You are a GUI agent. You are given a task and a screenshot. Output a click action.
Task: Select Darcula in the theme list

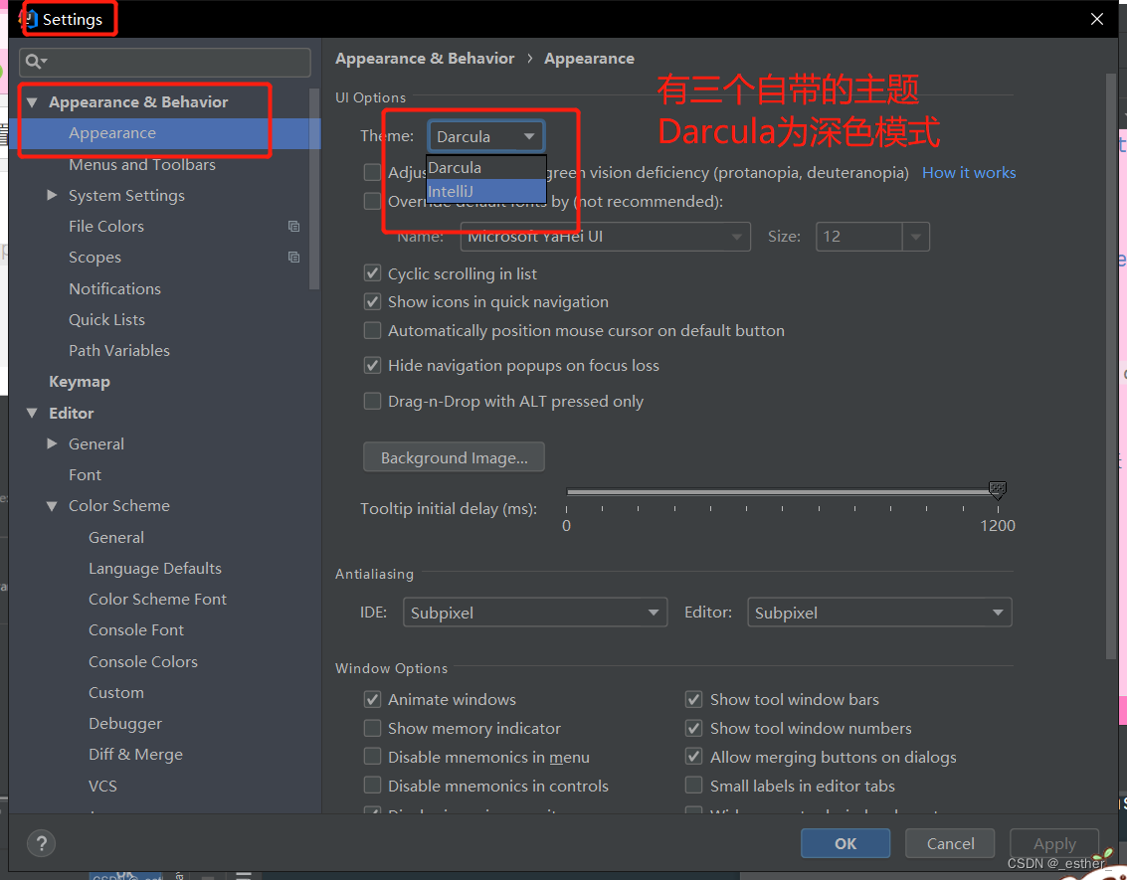point(486,167)
